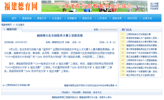Open hot item 1 三明学院举行汉字英雄大赛
164x100 pixels.
[138, 34]
